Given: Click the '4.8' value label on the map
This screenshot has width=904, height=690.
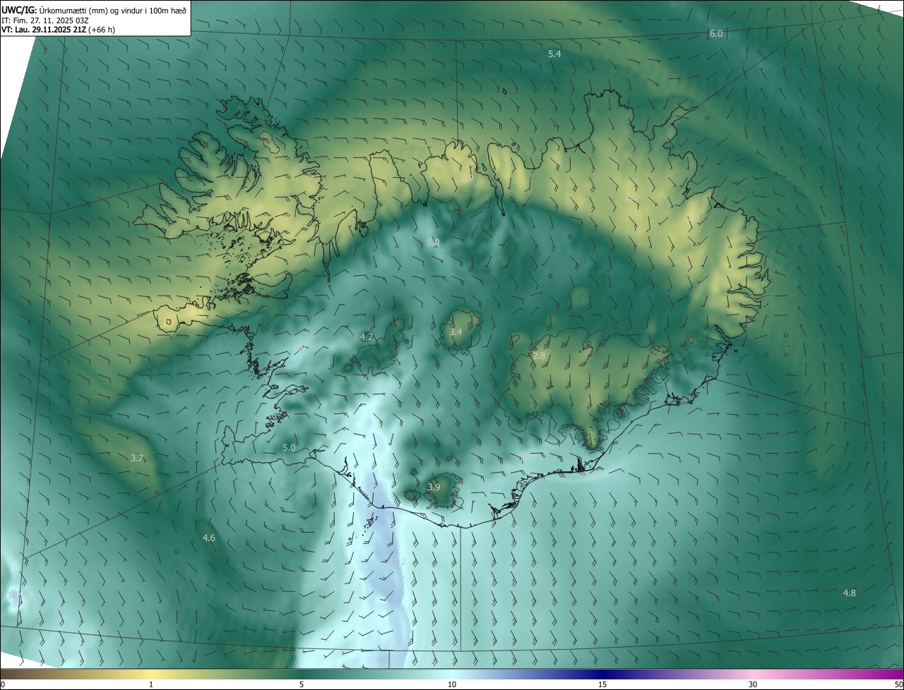Looking at the screenshot, I should tap(850, 593).
